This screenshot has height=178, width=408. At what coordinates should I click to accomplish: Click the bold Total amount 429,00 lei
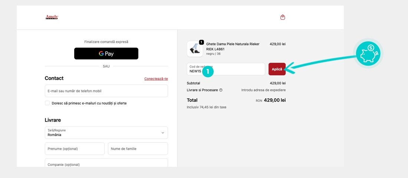tap(274, 100)
